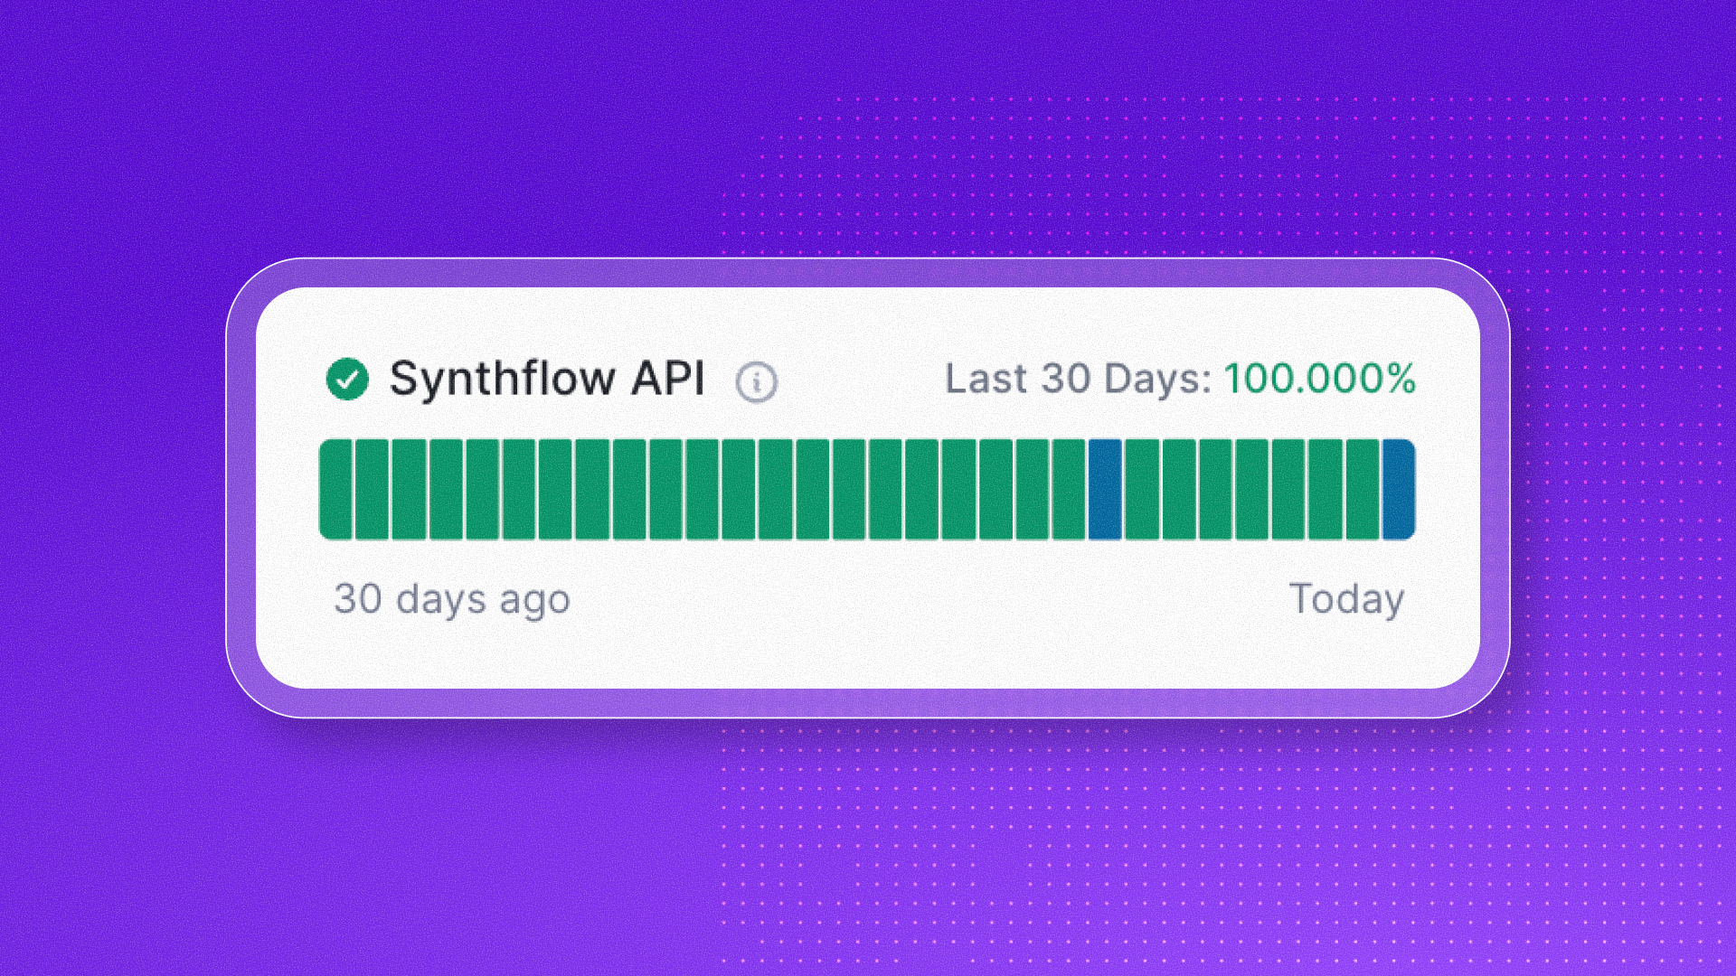Screen dimensions: 1736x976
Task: Select the fifth uptime bar from the left
Action: pos(482,489)
